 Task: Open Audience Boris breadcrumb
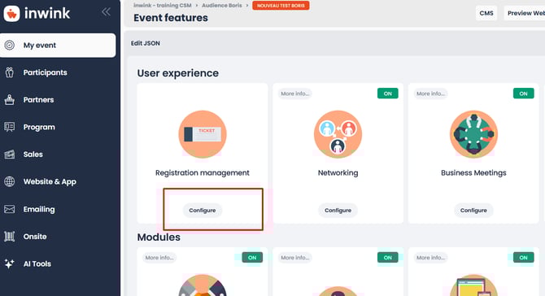click(222, 5)
